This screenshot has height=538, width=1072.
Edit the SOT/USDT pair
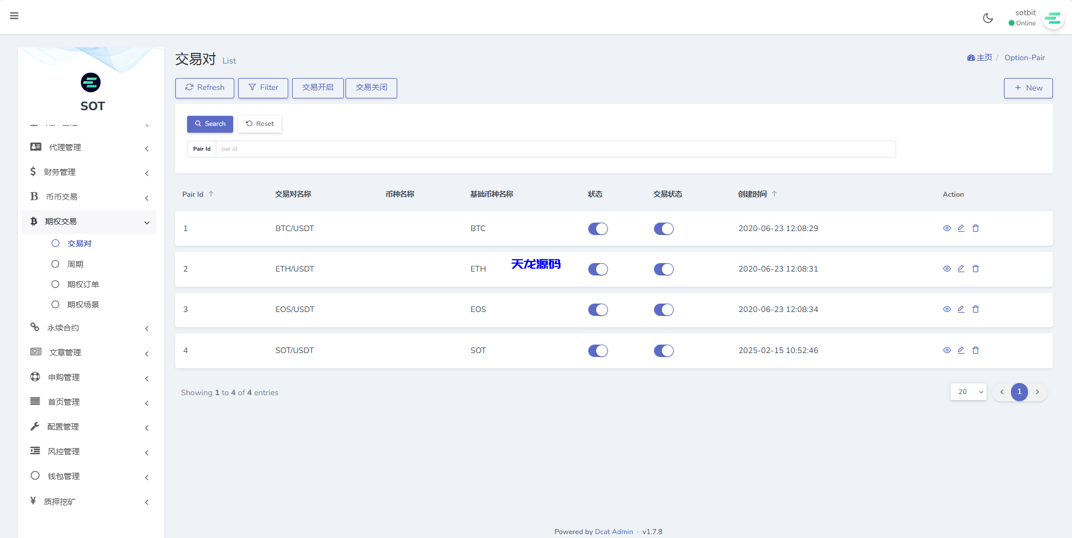pyautogui.click(x=961, y=350)
